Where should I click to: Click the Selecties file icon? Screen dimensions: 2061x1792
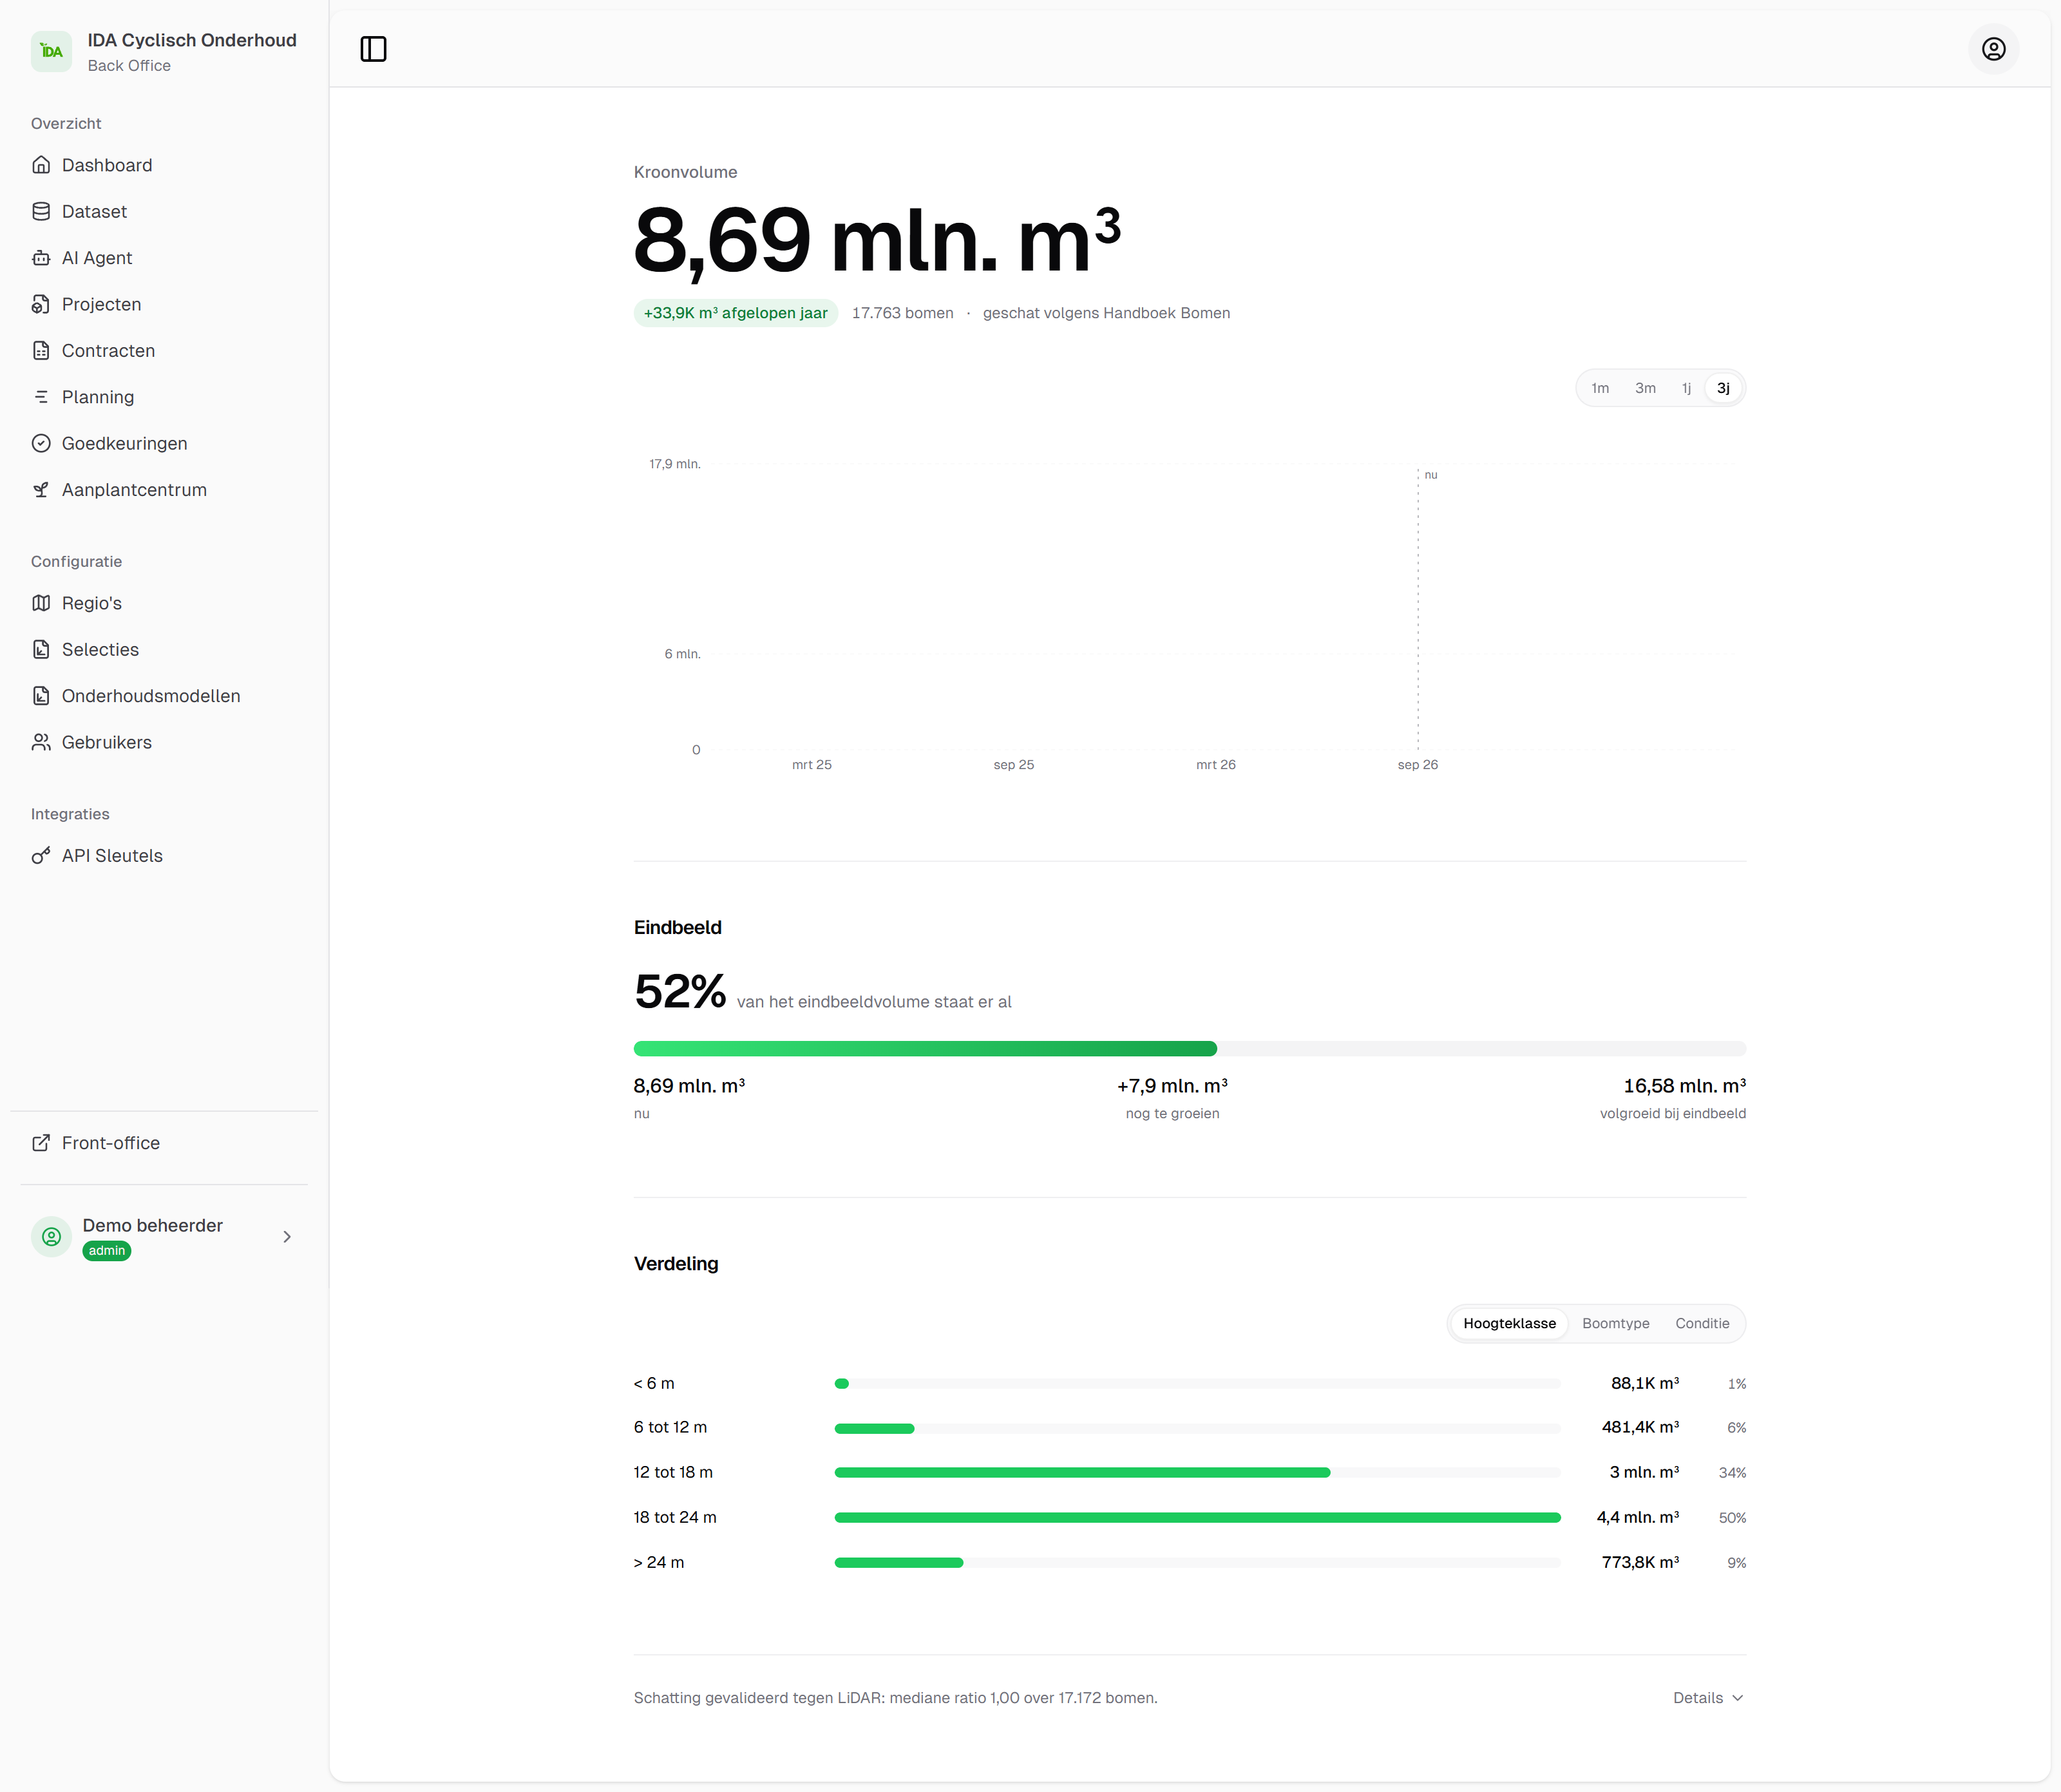pos(41,649)
